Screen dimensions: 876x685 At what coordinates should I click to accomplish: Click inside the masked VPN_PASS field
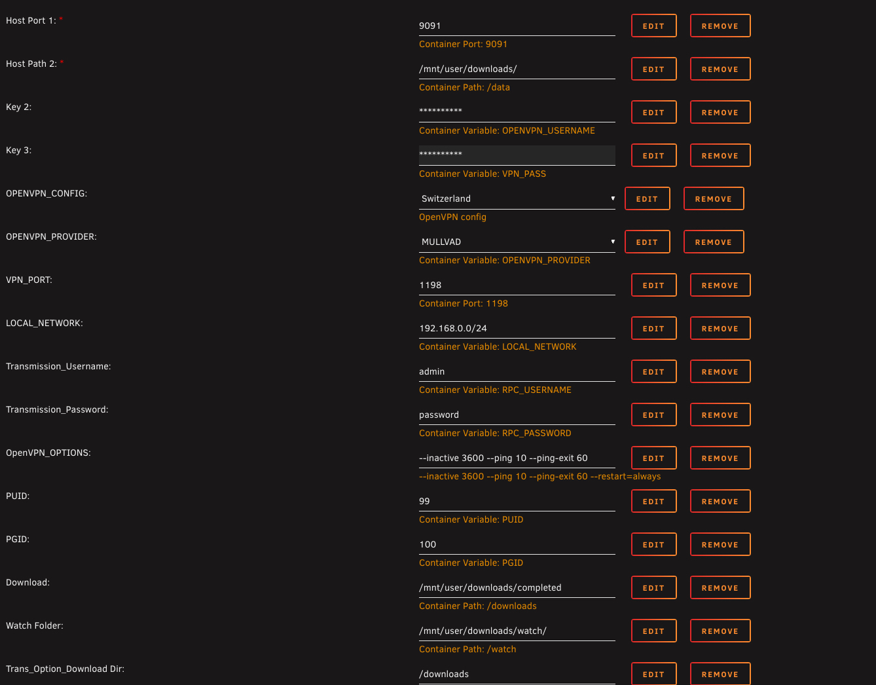point(517,155)
